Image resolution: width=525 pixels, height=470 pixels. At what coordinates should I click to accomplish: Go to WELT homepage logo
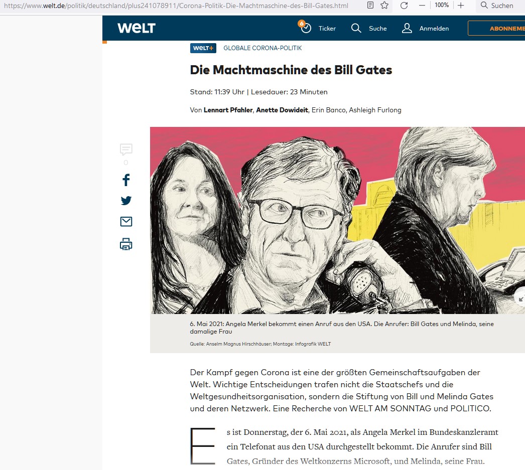click(x=137, y=28)
